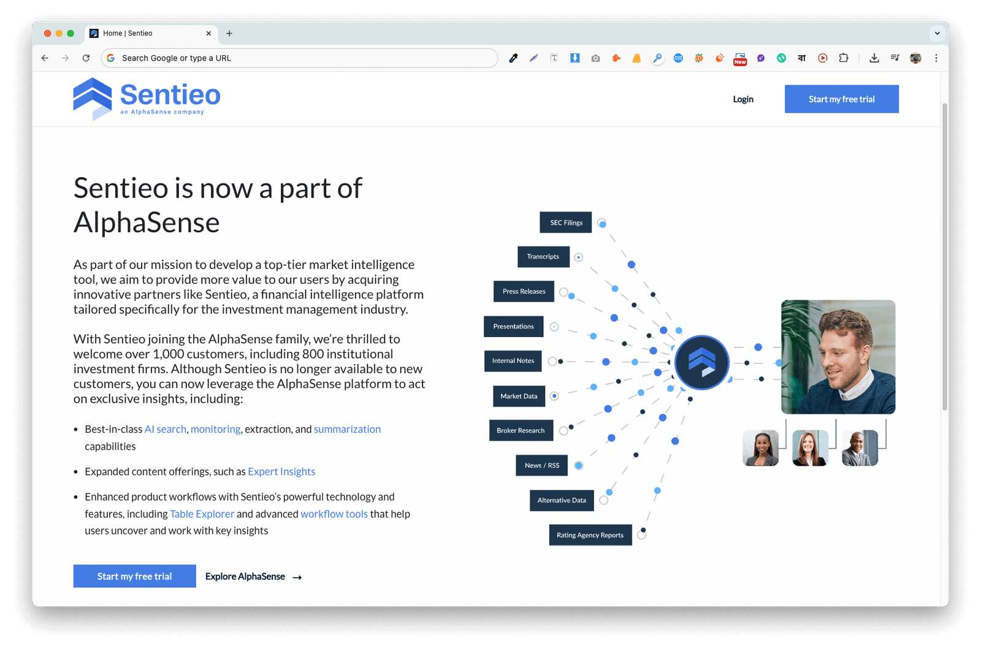Click the bottom Start my free trial button
The image size is (981, 649).
click(x=135, y=576)
